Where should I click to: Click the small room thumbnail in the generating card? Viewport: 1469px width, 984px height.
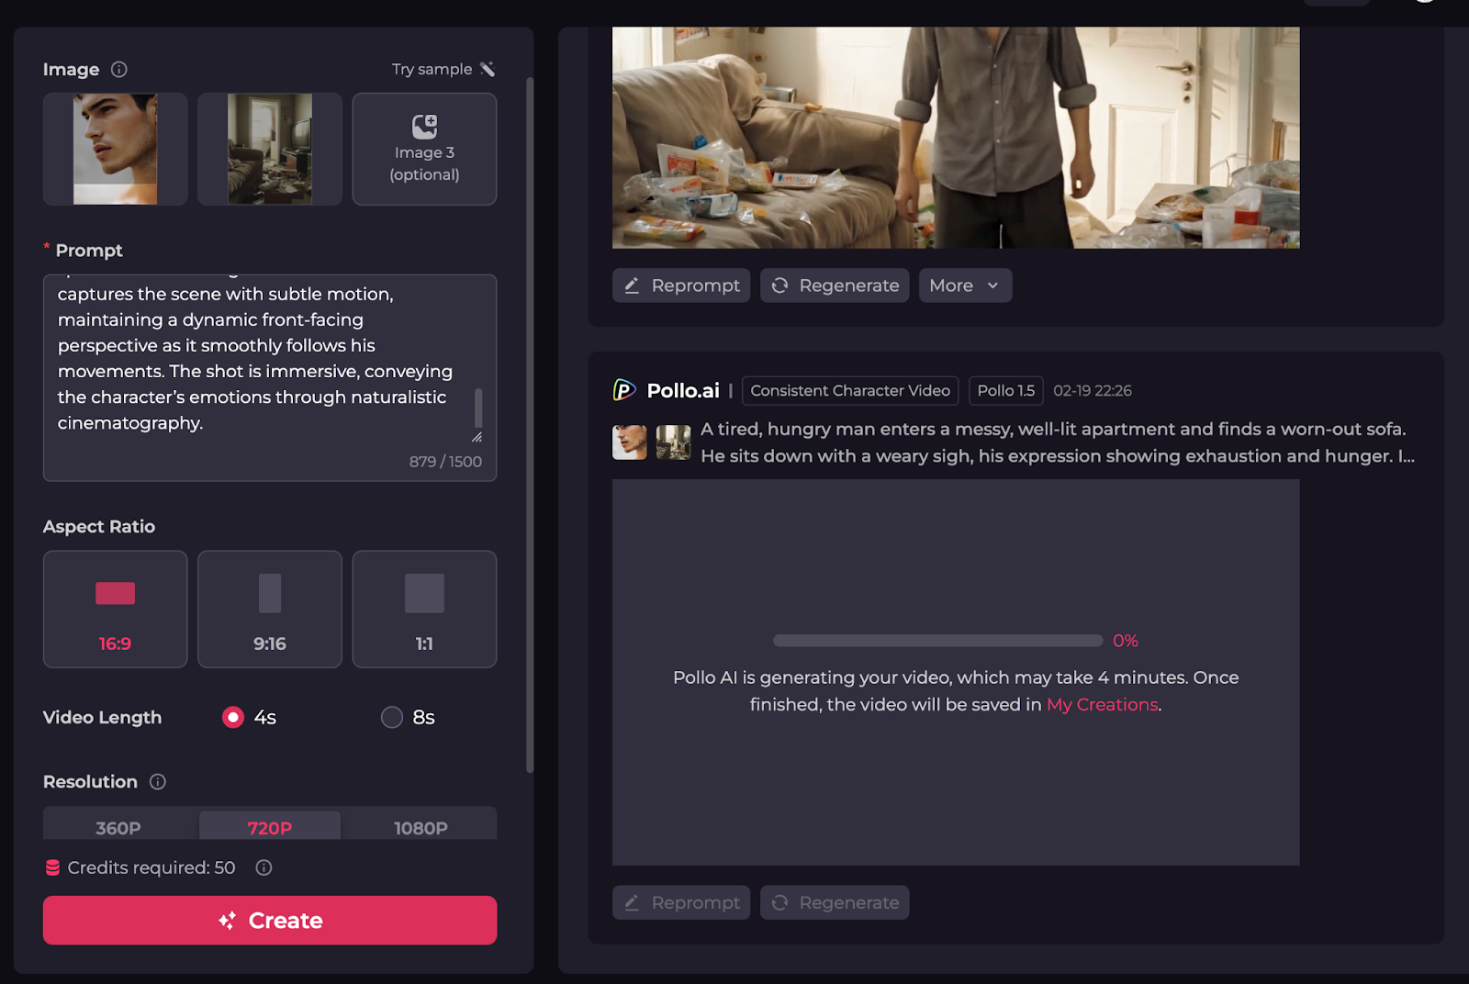tap(673, 442)
